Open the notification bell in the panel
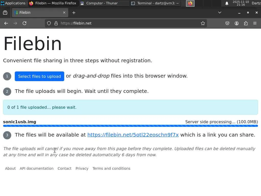The image size is (261, 196). [x=227, y=3]
